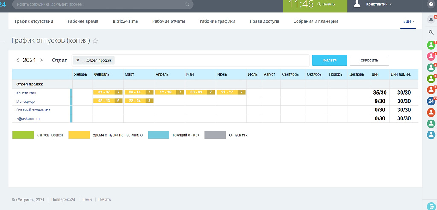Click the user profile avatar icon
437x210 pixels.
click(357, 4)
